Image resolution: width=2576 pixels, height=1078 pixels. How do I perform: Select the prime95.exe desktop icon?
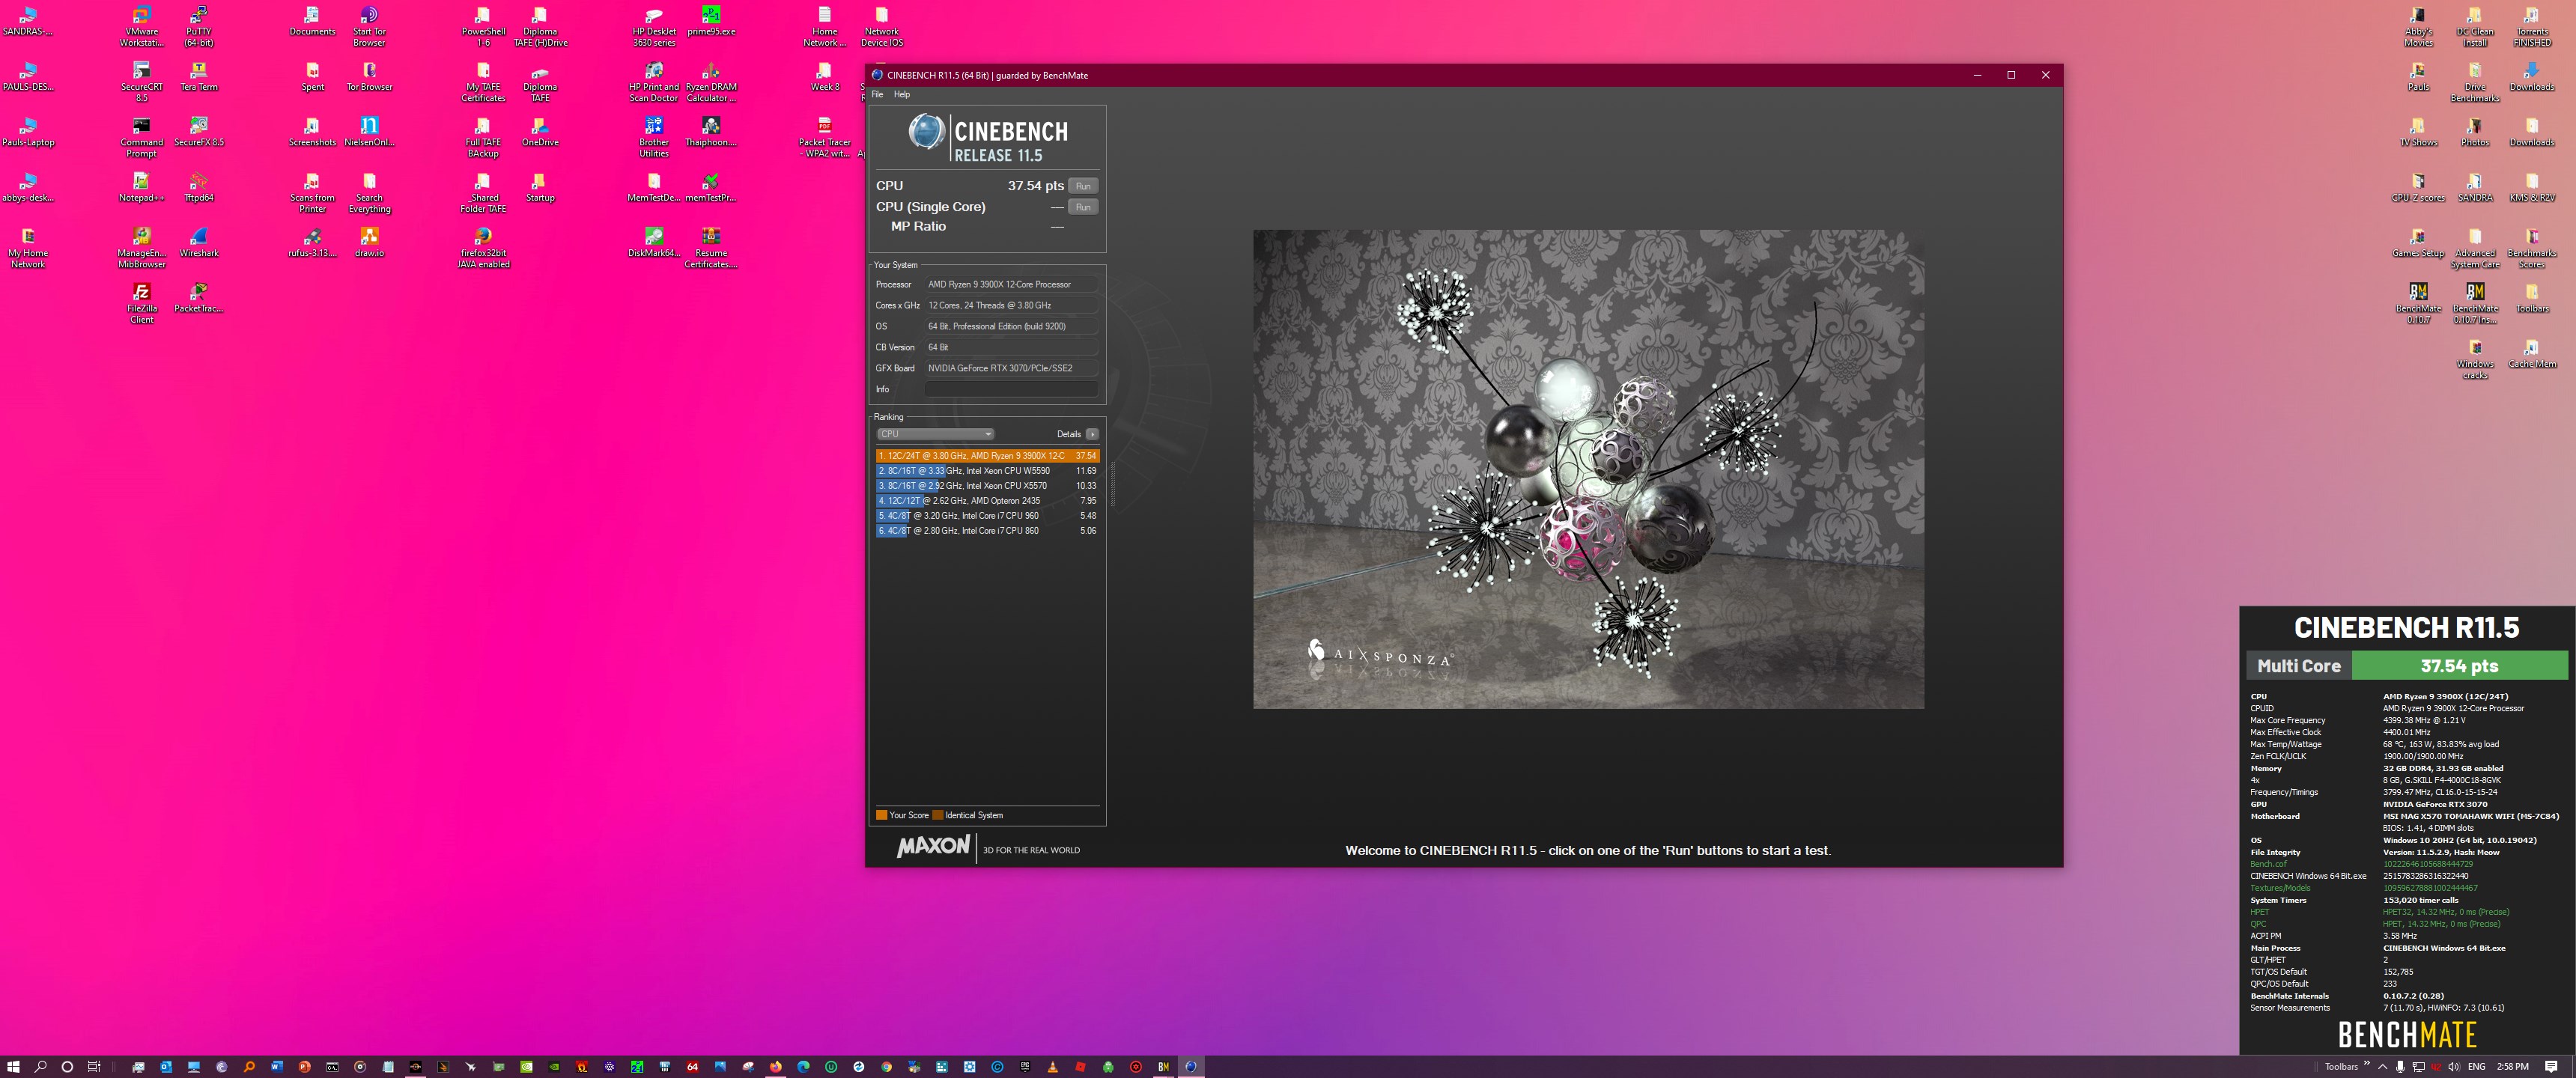pyautogui.click(x=711, y=22)
